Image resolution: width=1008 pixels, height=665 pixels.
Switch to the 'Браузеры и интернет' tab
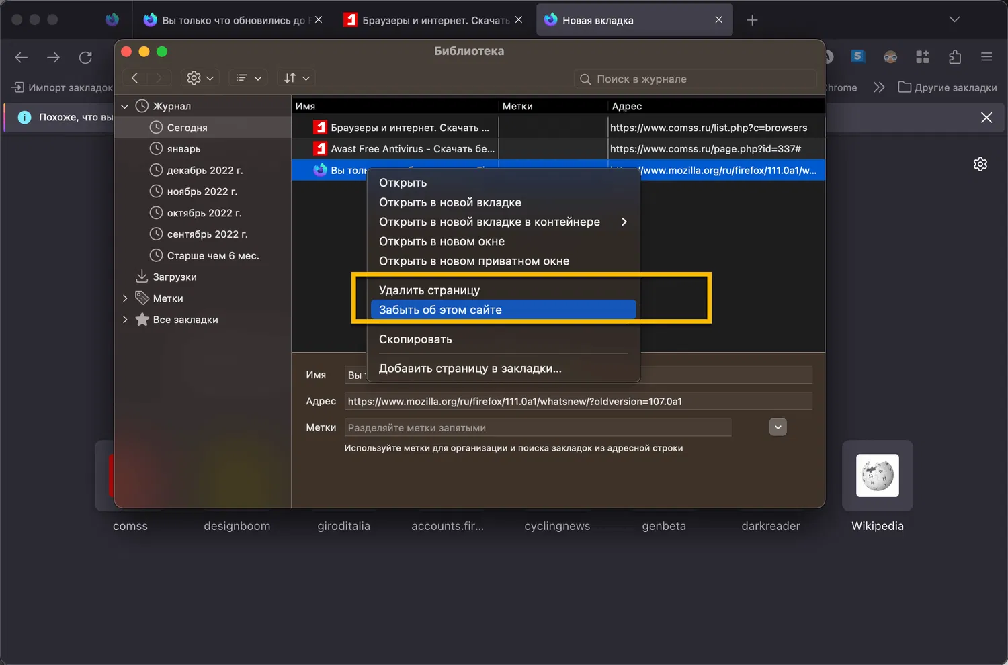point(433,20)
